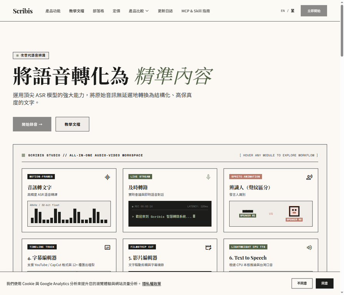Viewport: 344px width, 295px height.
Task: Click the SCRIBIS STUDIO workspace heading
Action: click(86, 155)
